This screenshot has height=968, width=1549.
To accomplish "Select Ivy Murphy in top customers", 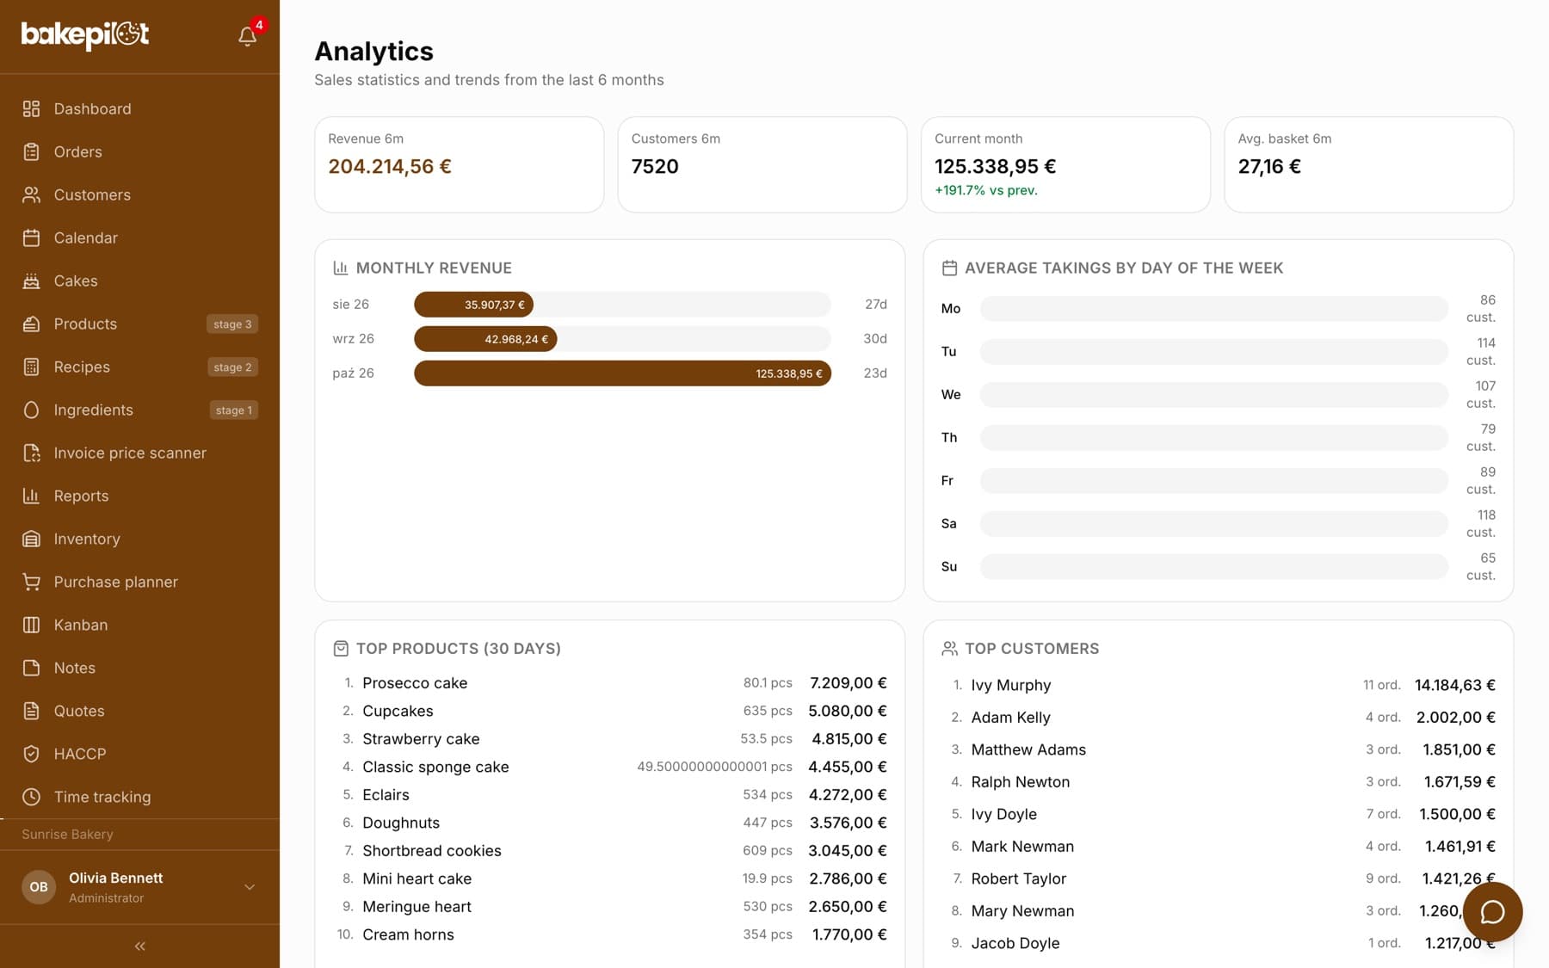I will [x=1219, y=685].
